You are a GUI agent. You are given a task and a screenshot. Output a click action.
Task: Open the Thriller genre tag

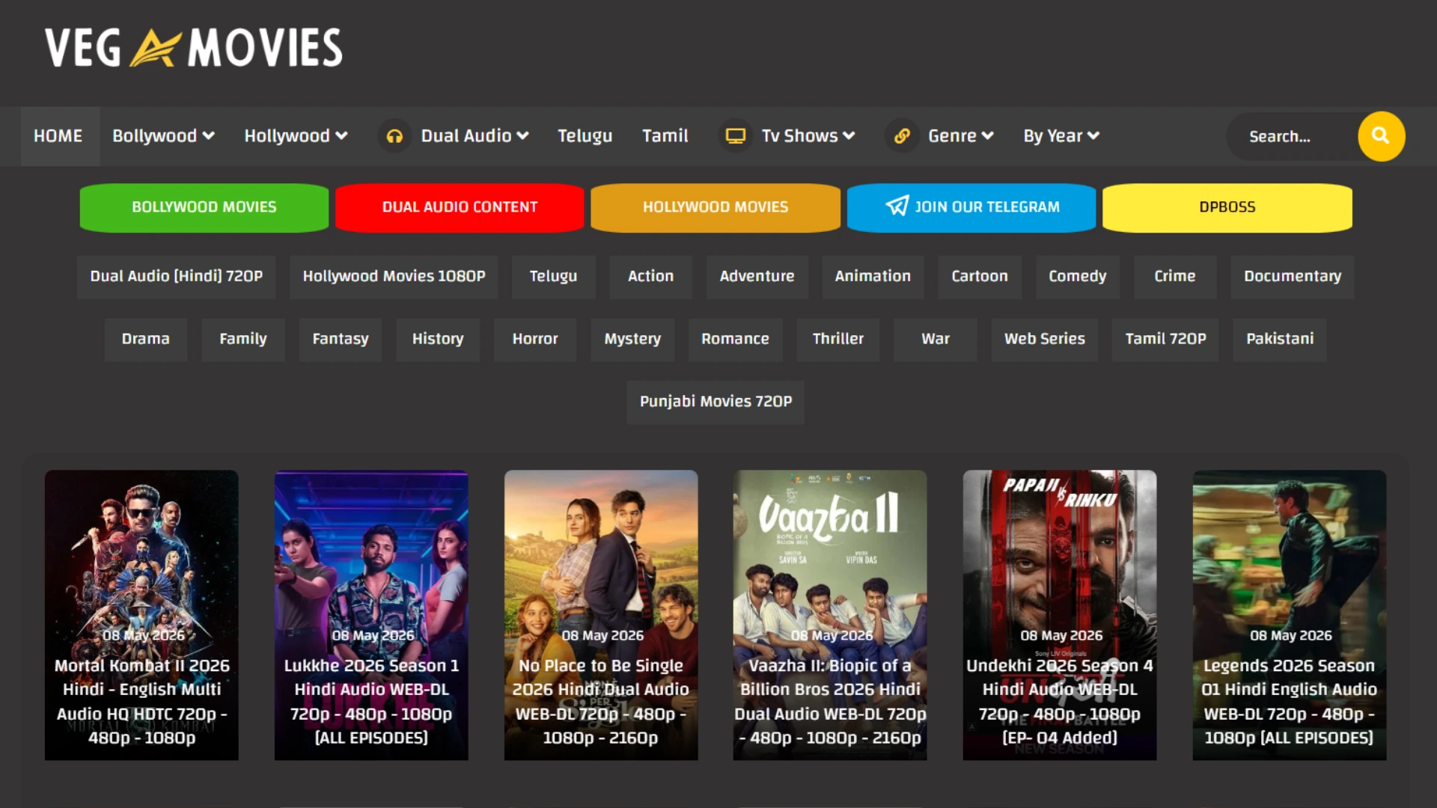point(838,340)
